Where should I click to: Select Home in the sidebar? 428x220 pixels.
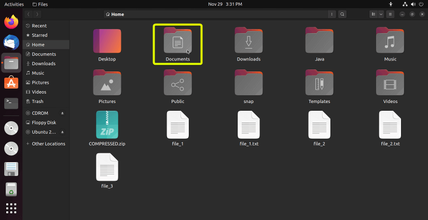pyautogui.click(x=46, y=45)
